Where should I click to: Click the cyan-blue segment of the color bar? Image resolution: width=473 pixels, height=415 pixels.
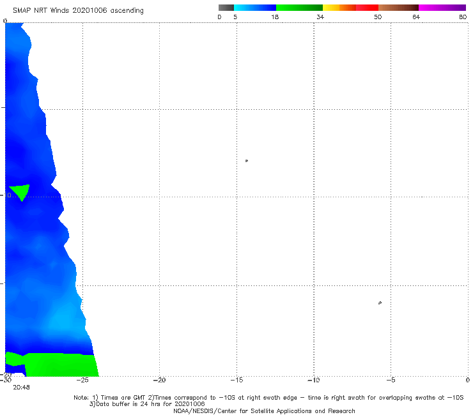point(255,8)
